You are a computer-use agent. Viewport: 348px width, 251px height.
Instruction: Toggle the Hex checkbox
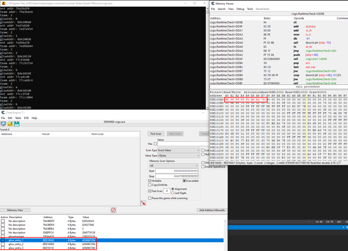[155, 144]
